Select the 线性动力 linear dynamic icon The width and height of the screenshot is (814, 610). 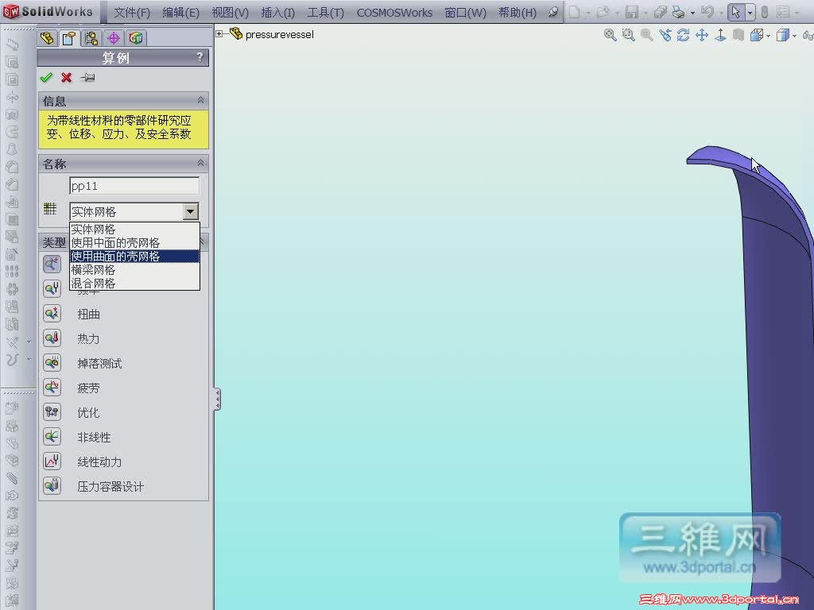click(x=52, y=461)
